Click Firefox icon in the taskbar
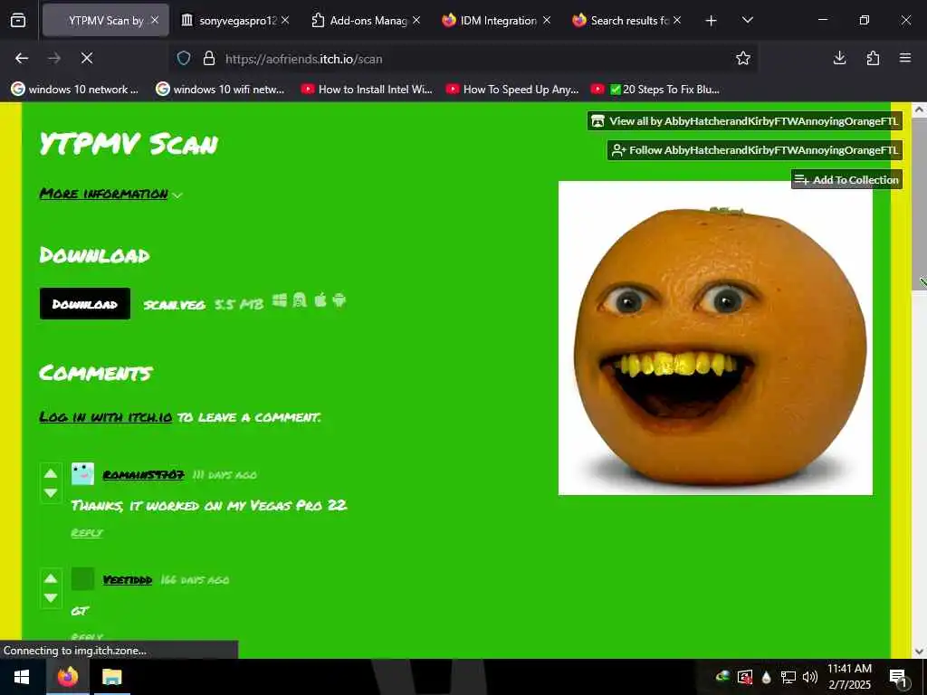The image size is (927, 695). 68,677
